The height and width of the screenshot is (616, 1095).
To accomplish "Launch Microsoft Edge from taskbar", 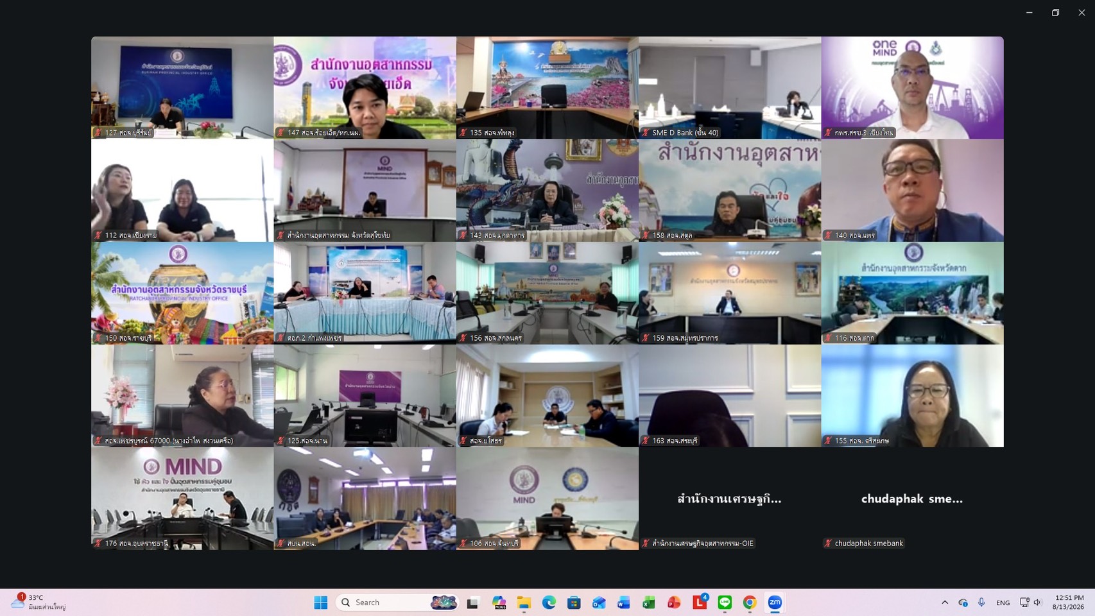I will point(549,603).
